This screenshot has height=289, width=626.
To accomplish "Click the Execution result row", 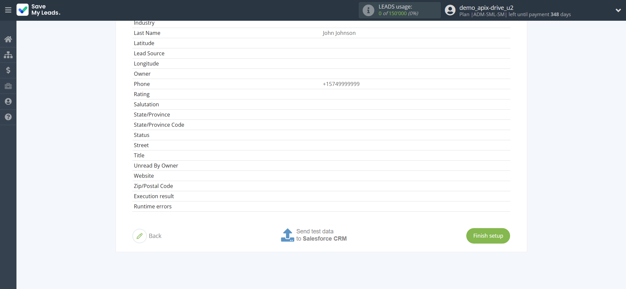I will coord(154,196).
